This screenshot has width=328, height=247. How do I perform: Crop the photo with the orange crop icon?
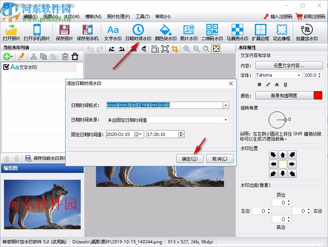(175, 49)
